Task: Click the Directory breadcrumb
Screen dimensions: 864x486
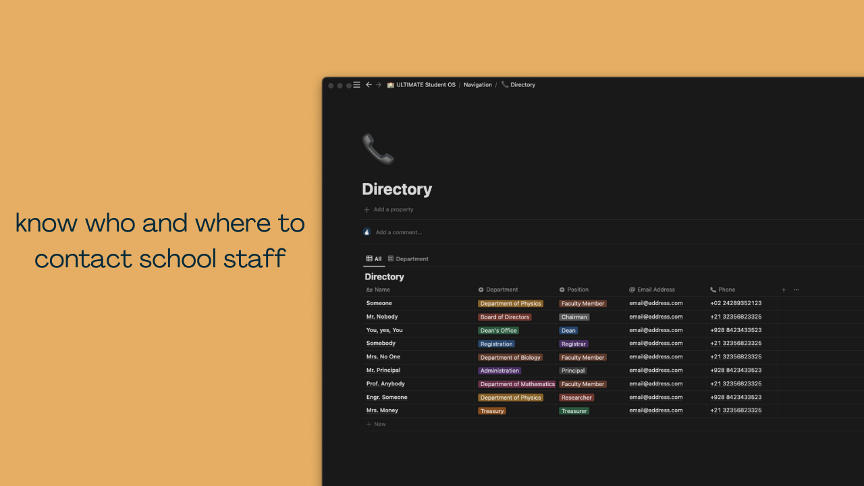Action: tap(518, 85)
